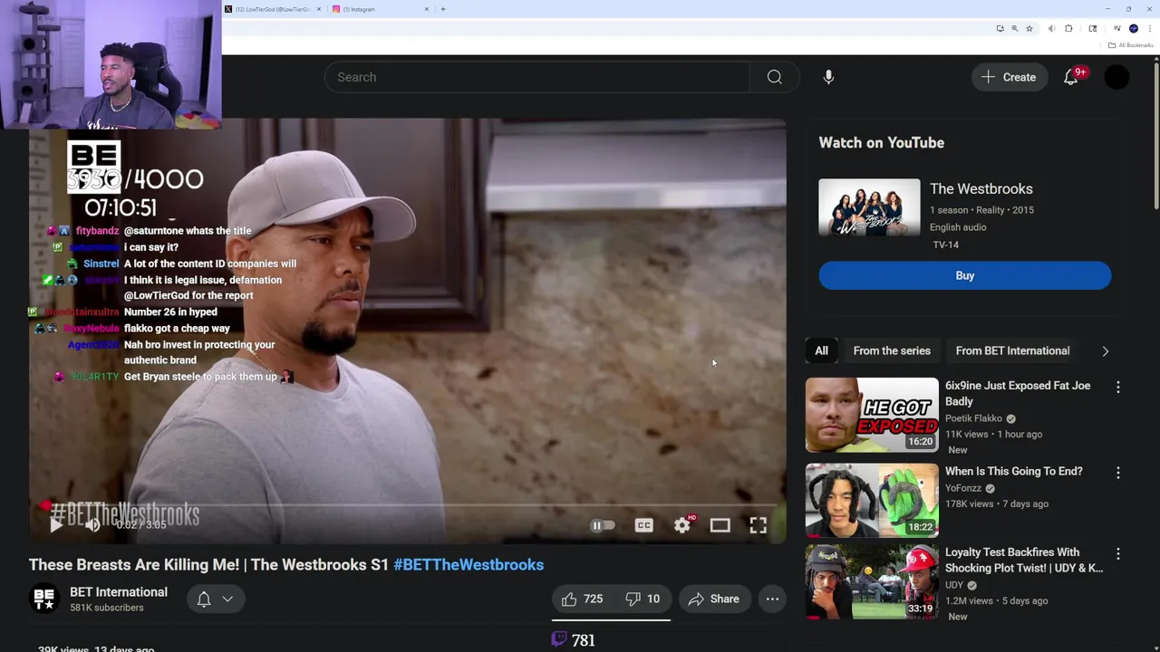Open the browser extensions puzzle icon
Viewport: 1160px width, 652px height.
(x=1068, y=29)
